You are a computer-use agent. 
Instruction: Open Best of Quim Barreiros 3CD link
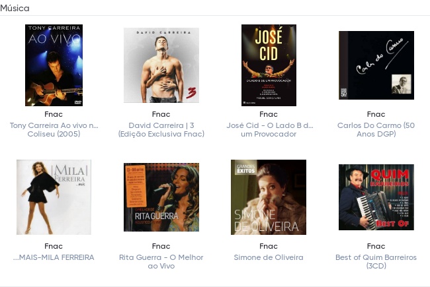[x=376, y=261]
